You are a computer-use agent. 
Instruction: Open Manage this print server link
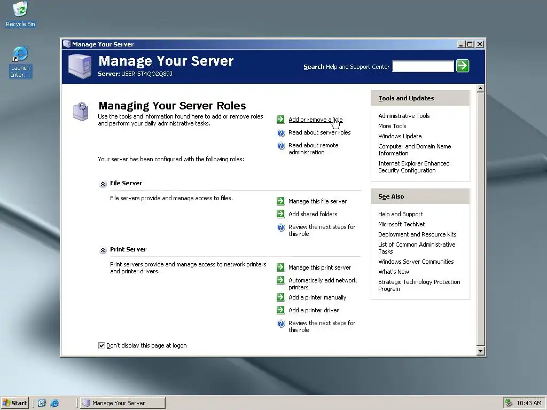[x=319, y=267]
